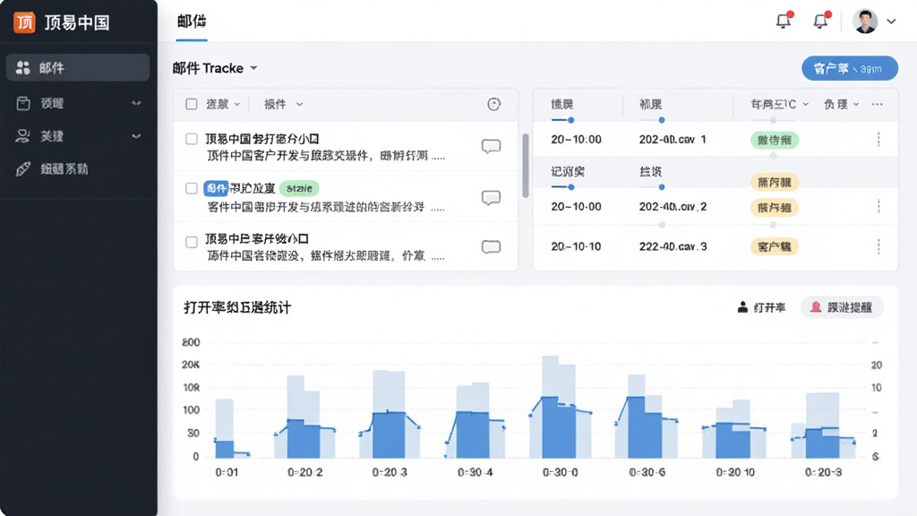
Task: Open the account menu chevron beside the avatar
Action: tap(891, 21)
